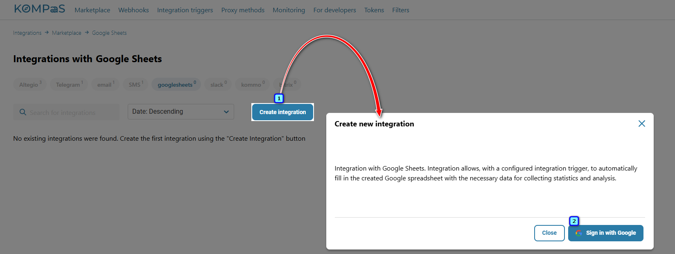Open the Date: Descending sort dropdown
675x254 pixels.
tap(181, 112)
